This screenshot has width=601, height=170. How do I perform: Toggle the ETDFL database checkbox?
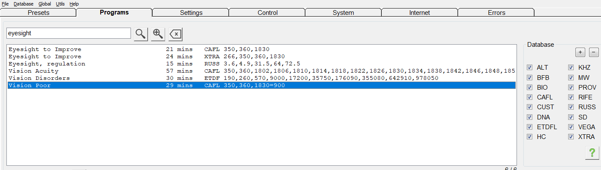point(530,127)
